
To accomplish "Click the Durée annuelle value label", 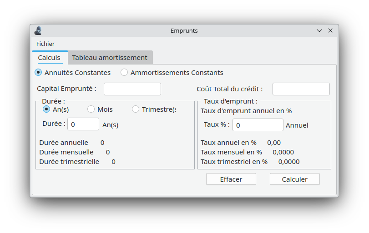I will (102, 143).
